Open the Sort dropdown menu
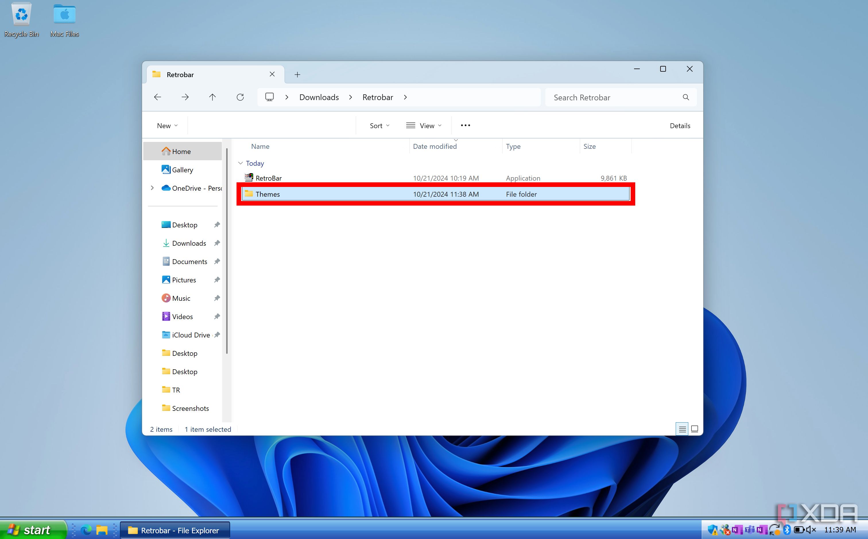868x539 pixels. click(379, 126)
